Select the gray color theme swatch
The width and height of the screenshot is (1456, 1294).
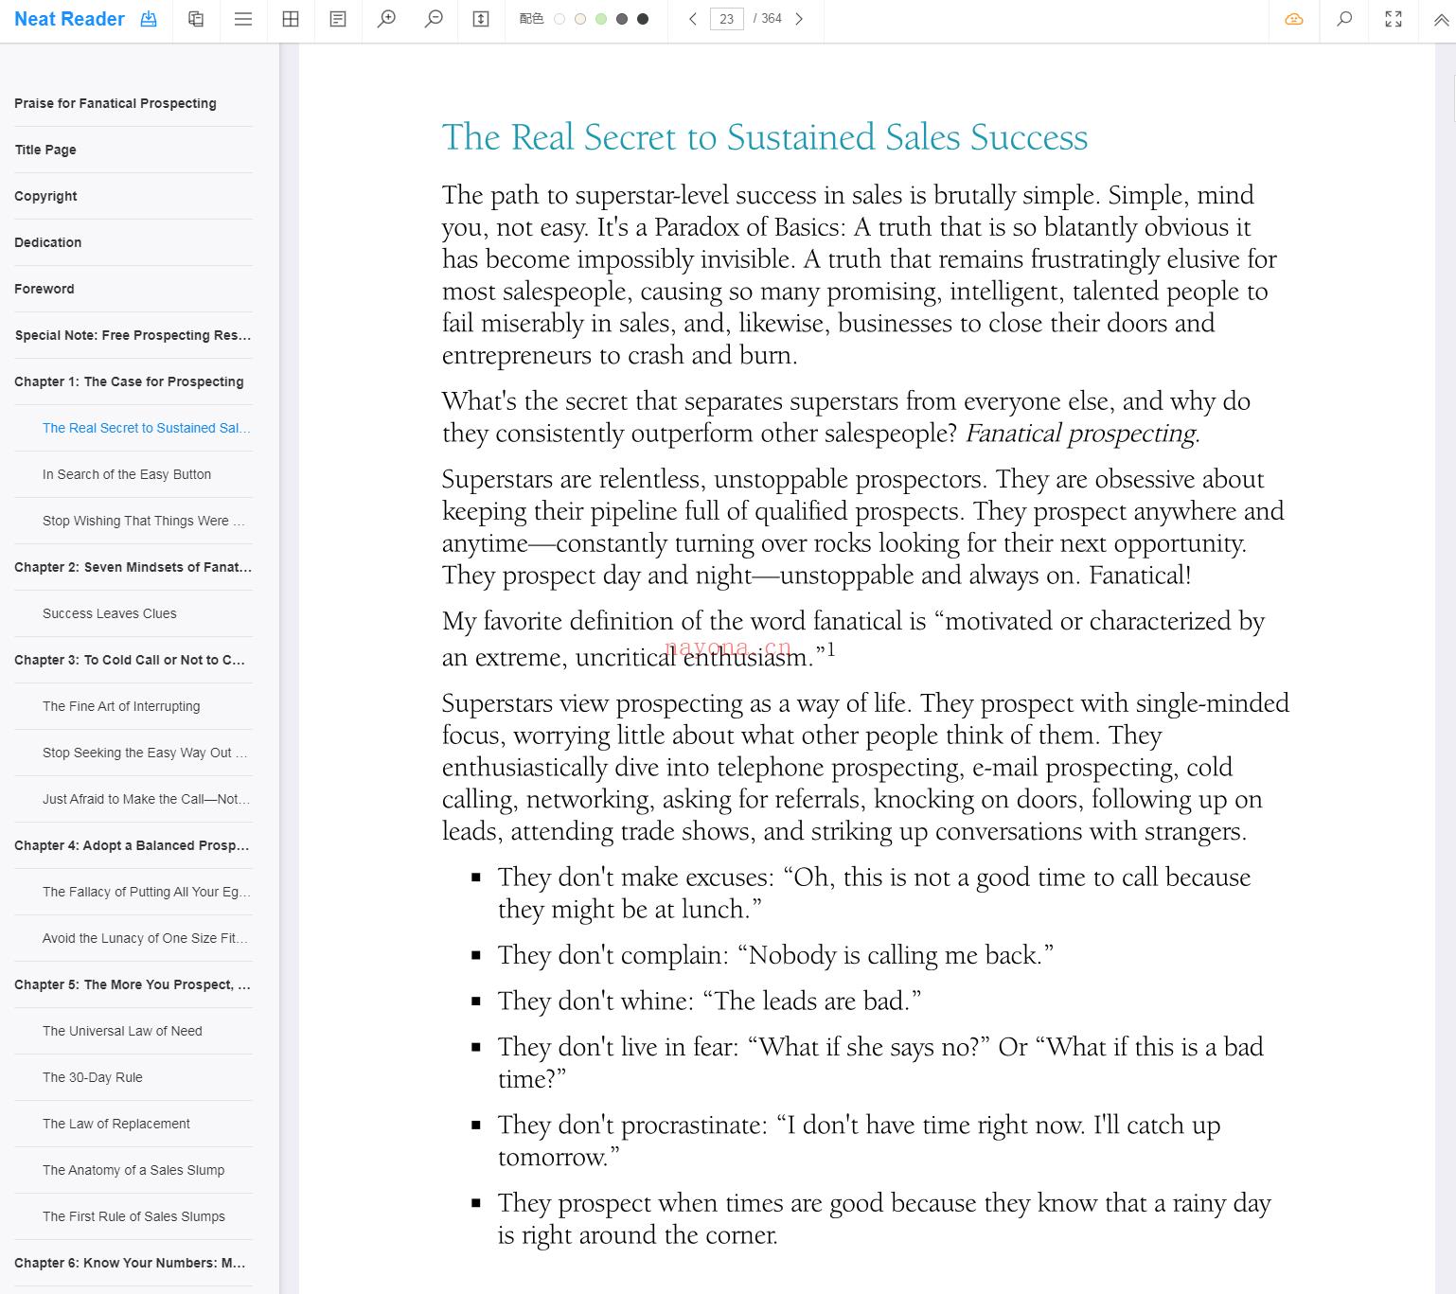(x=622, y=19)
